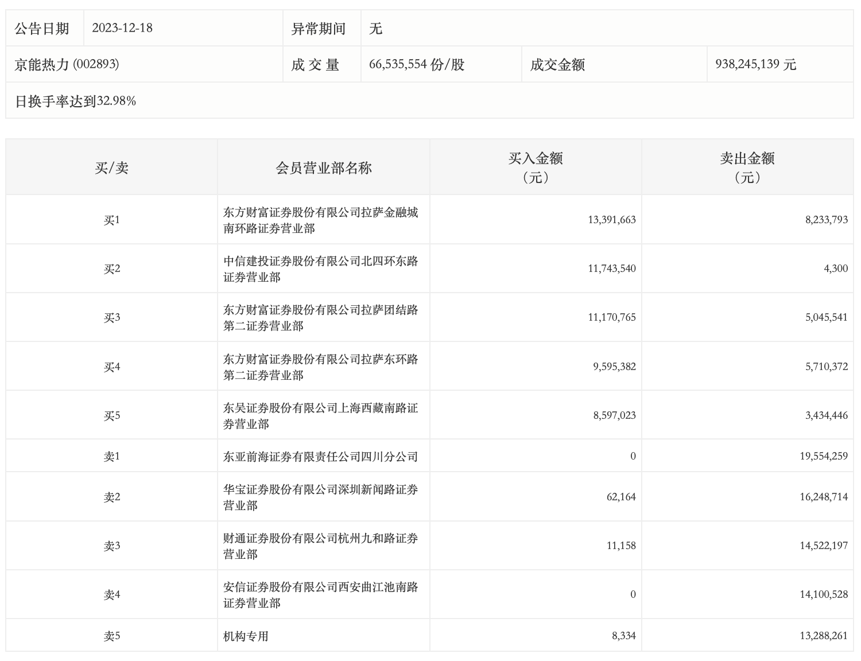Click the 买/卖 column header

[112, 168]
